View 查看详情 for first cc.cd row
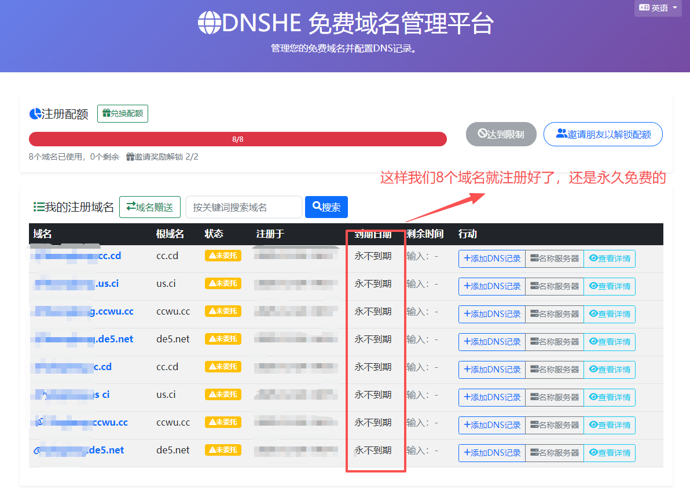Image resolution: width=690 pixels, height=491 pixels. (x=610, y=259)
